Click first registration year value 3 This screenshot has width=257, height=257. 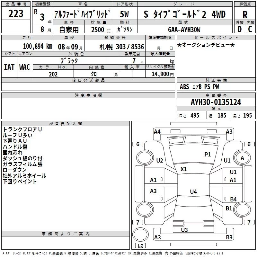42,17
